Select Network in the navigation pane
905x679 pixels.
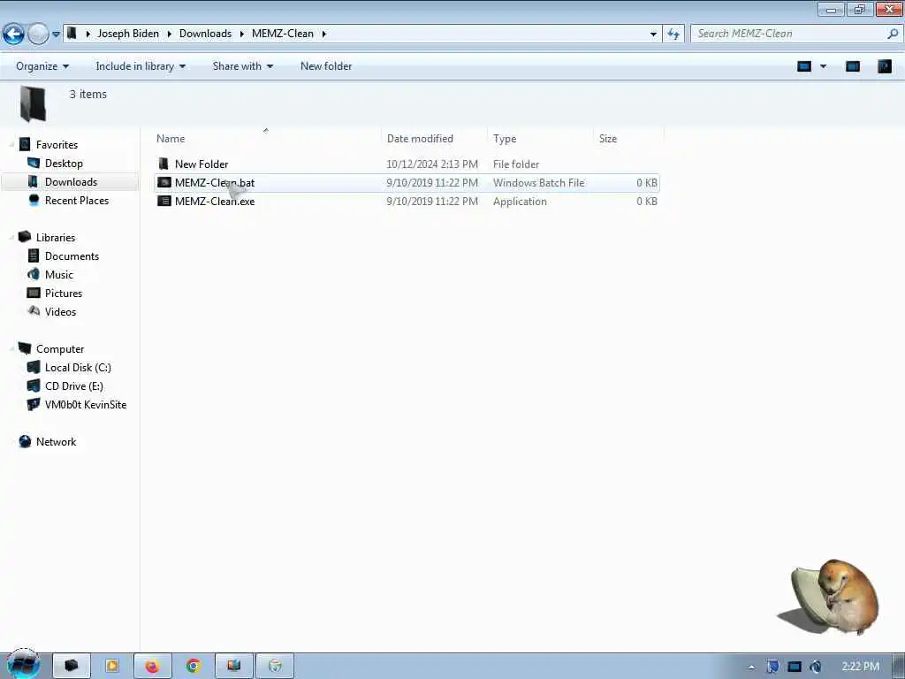coord(56,442)
